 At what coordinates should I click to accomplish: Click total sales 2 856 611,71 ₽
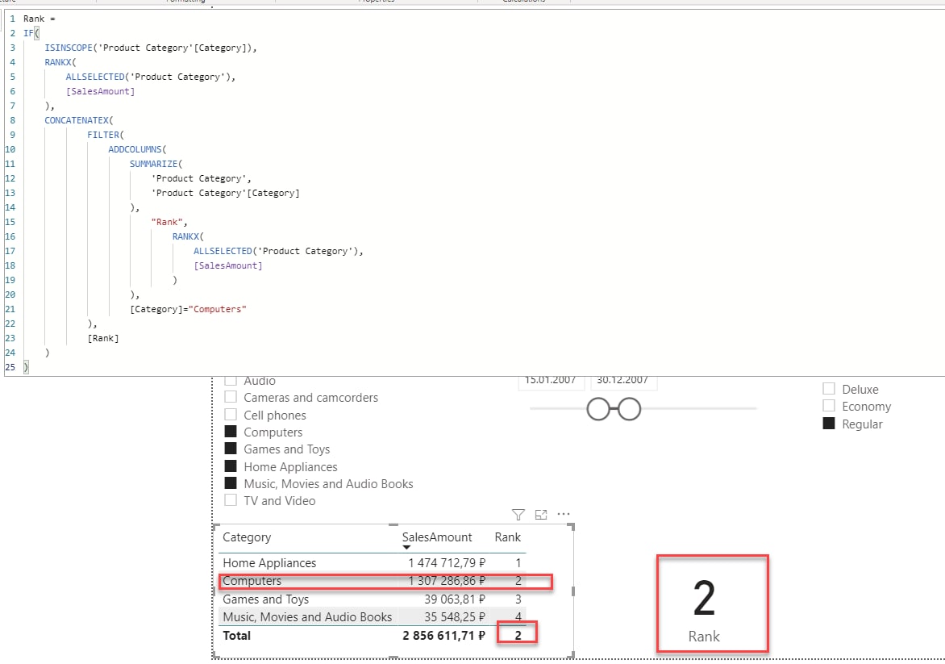(x=443, y=635)
